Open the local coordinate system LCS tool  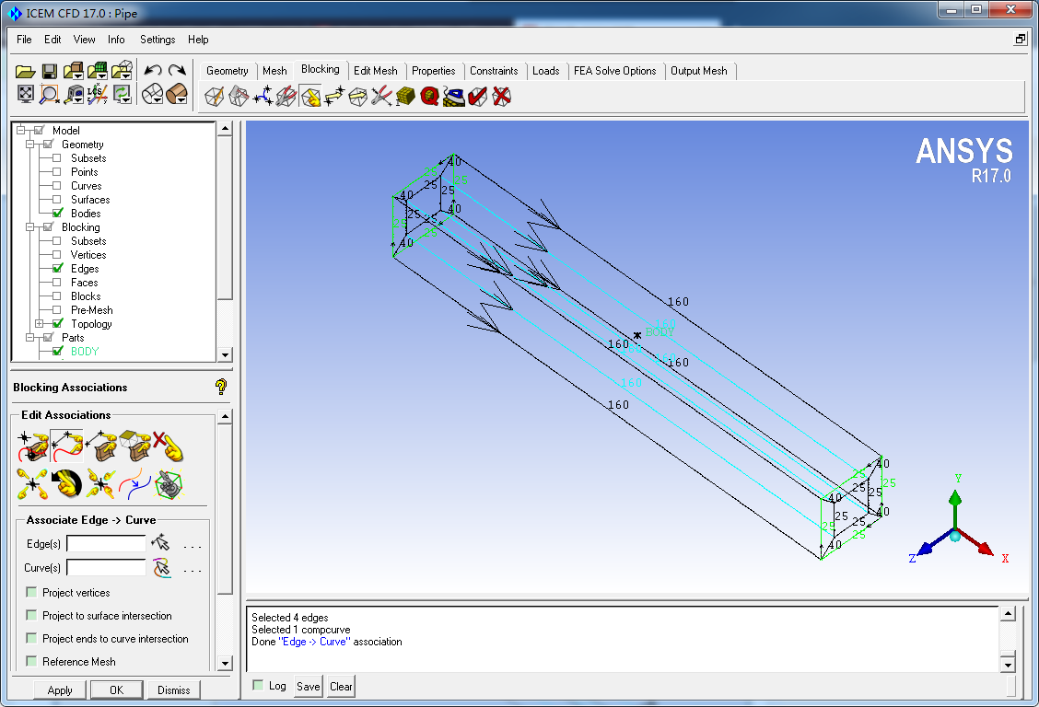[98, 94]
